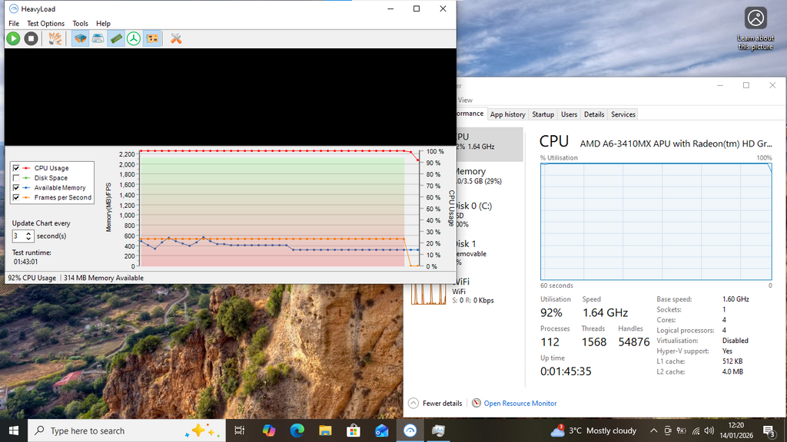Toggle the GPU stress graphics card icon
Viewport: 787px width, 442px height.
point(152,38)
